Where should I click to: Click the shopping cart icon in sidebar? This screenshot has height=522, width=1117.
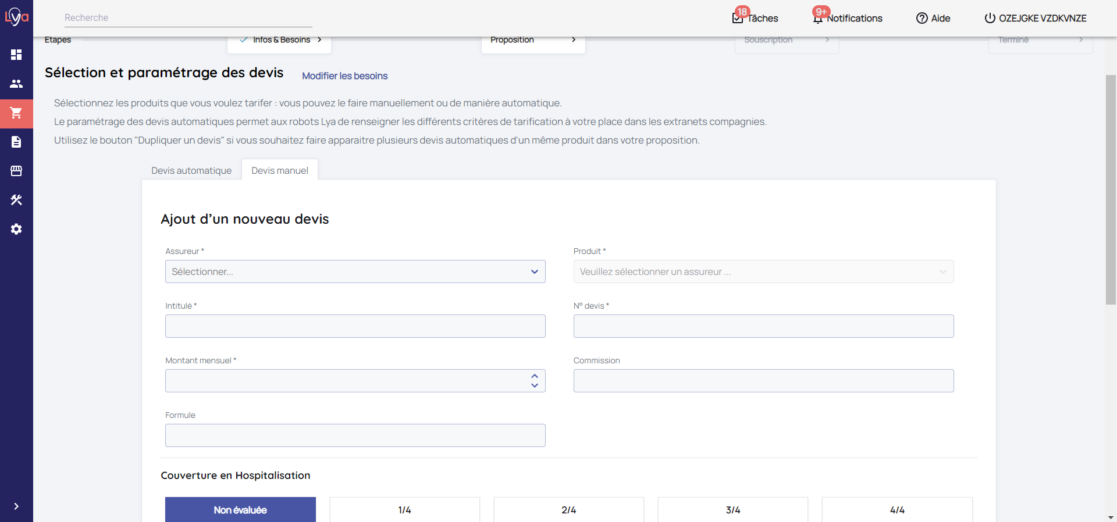tap(16, 113)
